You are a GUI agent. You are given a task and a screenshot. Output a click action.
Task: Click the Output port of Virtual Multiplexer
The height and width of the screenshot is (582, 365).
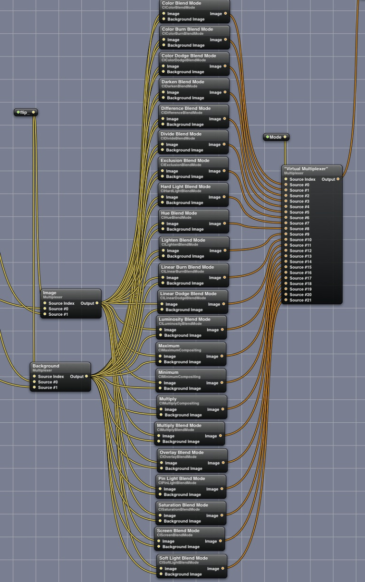(338, 179)
